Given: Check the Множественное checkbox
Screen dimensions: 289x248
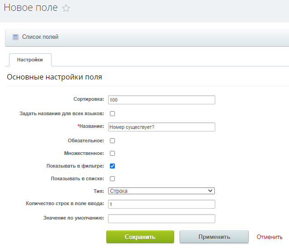Looking at the screenshot, I should [x=113, y=154].
